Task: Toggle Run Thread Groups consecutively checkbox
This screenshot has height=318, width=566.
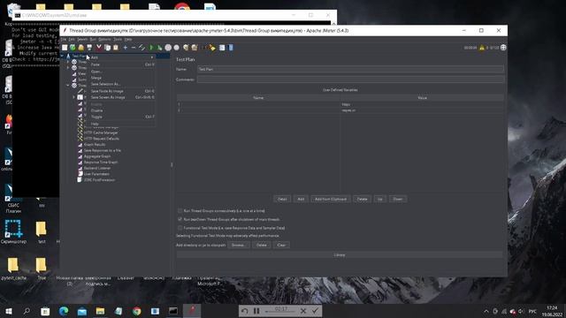Action: click(x=180, y=210)
